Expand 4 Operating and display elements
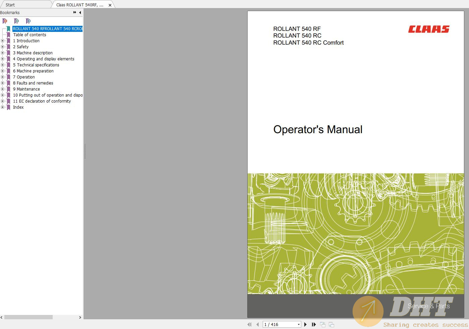 (3, 59)
